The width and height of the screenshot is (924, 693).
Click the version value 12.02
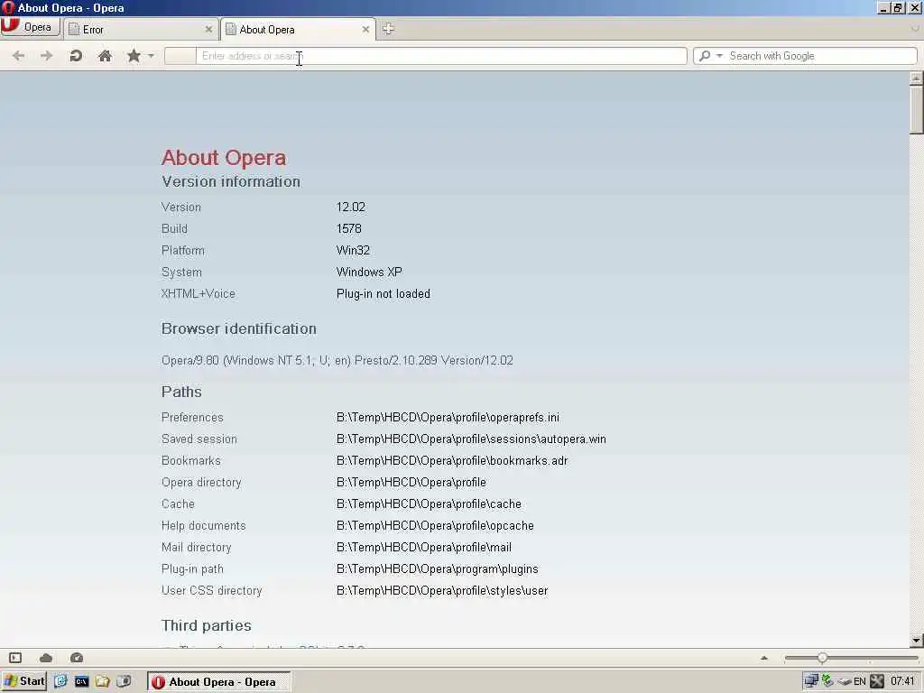351,207
